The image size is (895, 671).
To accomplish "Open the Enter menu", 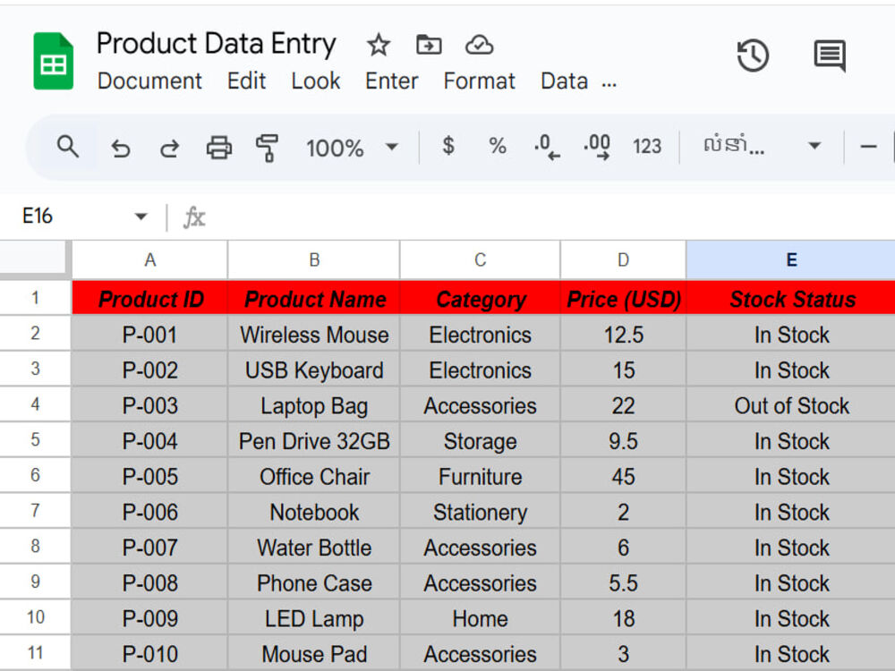I will point(392,81).
